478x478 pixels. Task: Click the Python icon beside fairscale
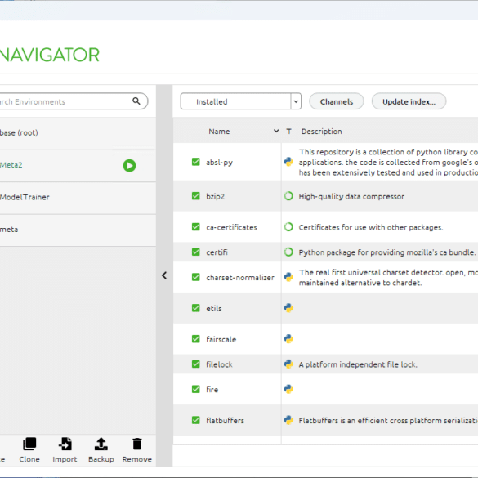click(x=288, y=338)
